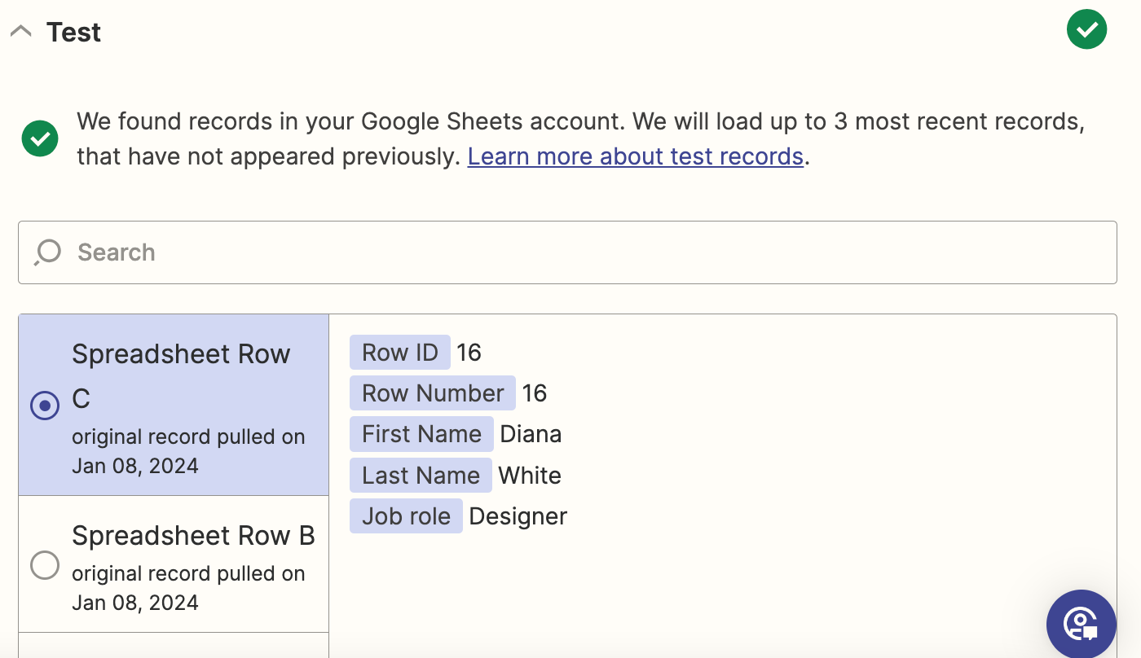
Task: Open the Learn more about test records link
Action: point(636,156)
